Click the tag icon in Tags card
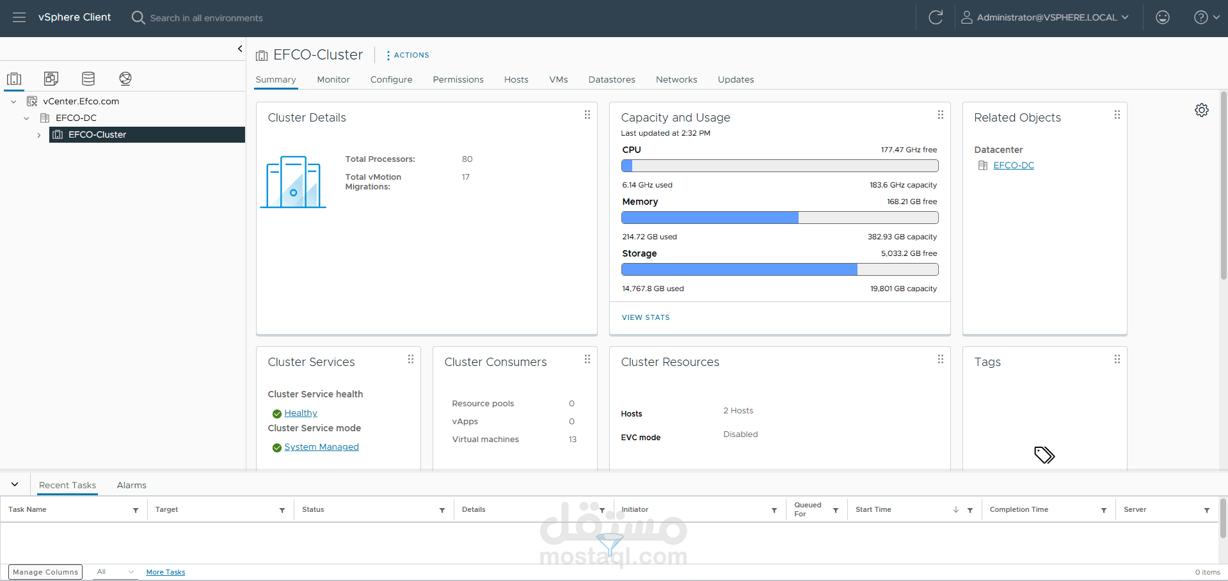 point(1044,455)
